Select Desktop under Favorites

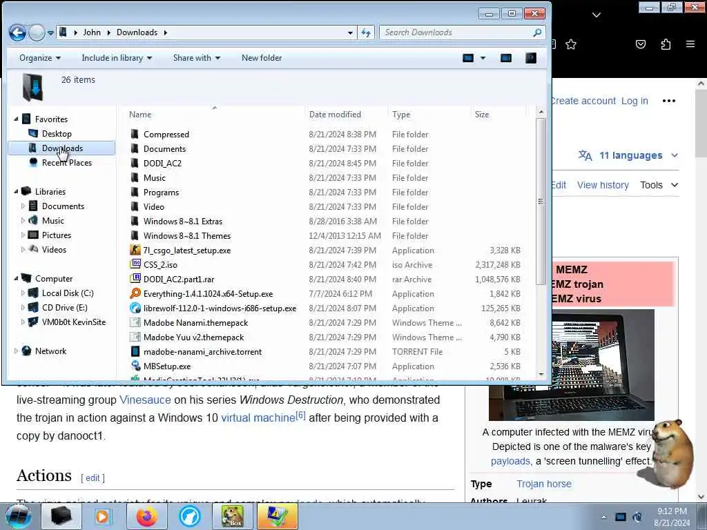[57, 133]
